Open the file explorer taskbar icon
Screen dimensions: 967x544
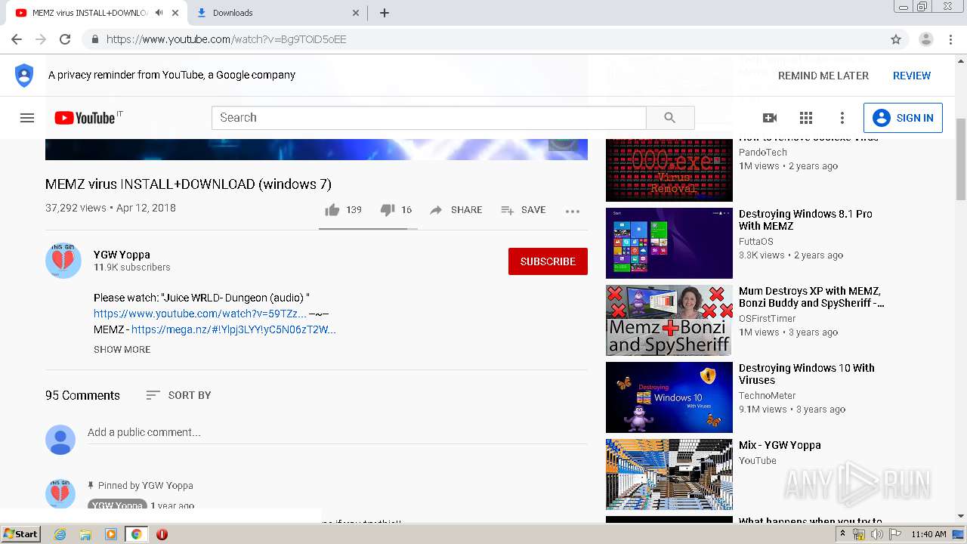85,534
